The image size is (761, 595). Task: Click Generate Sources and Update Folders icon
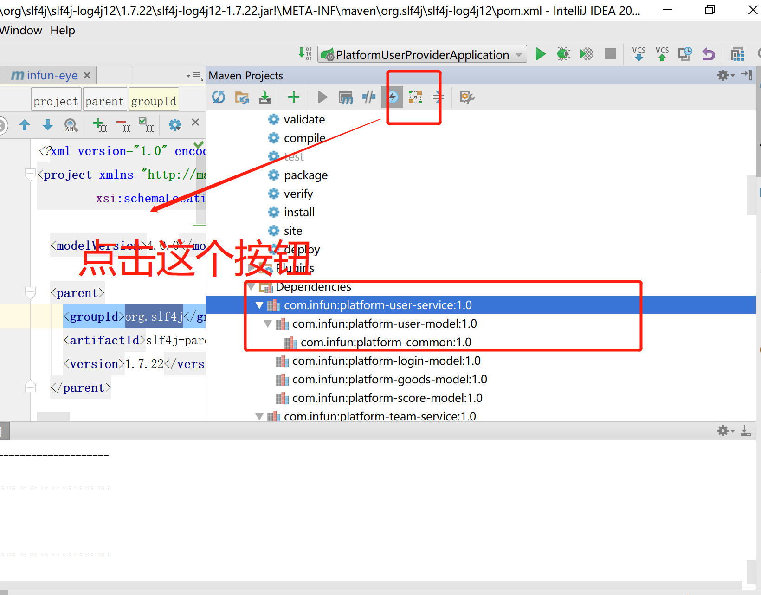coord(242,97)
